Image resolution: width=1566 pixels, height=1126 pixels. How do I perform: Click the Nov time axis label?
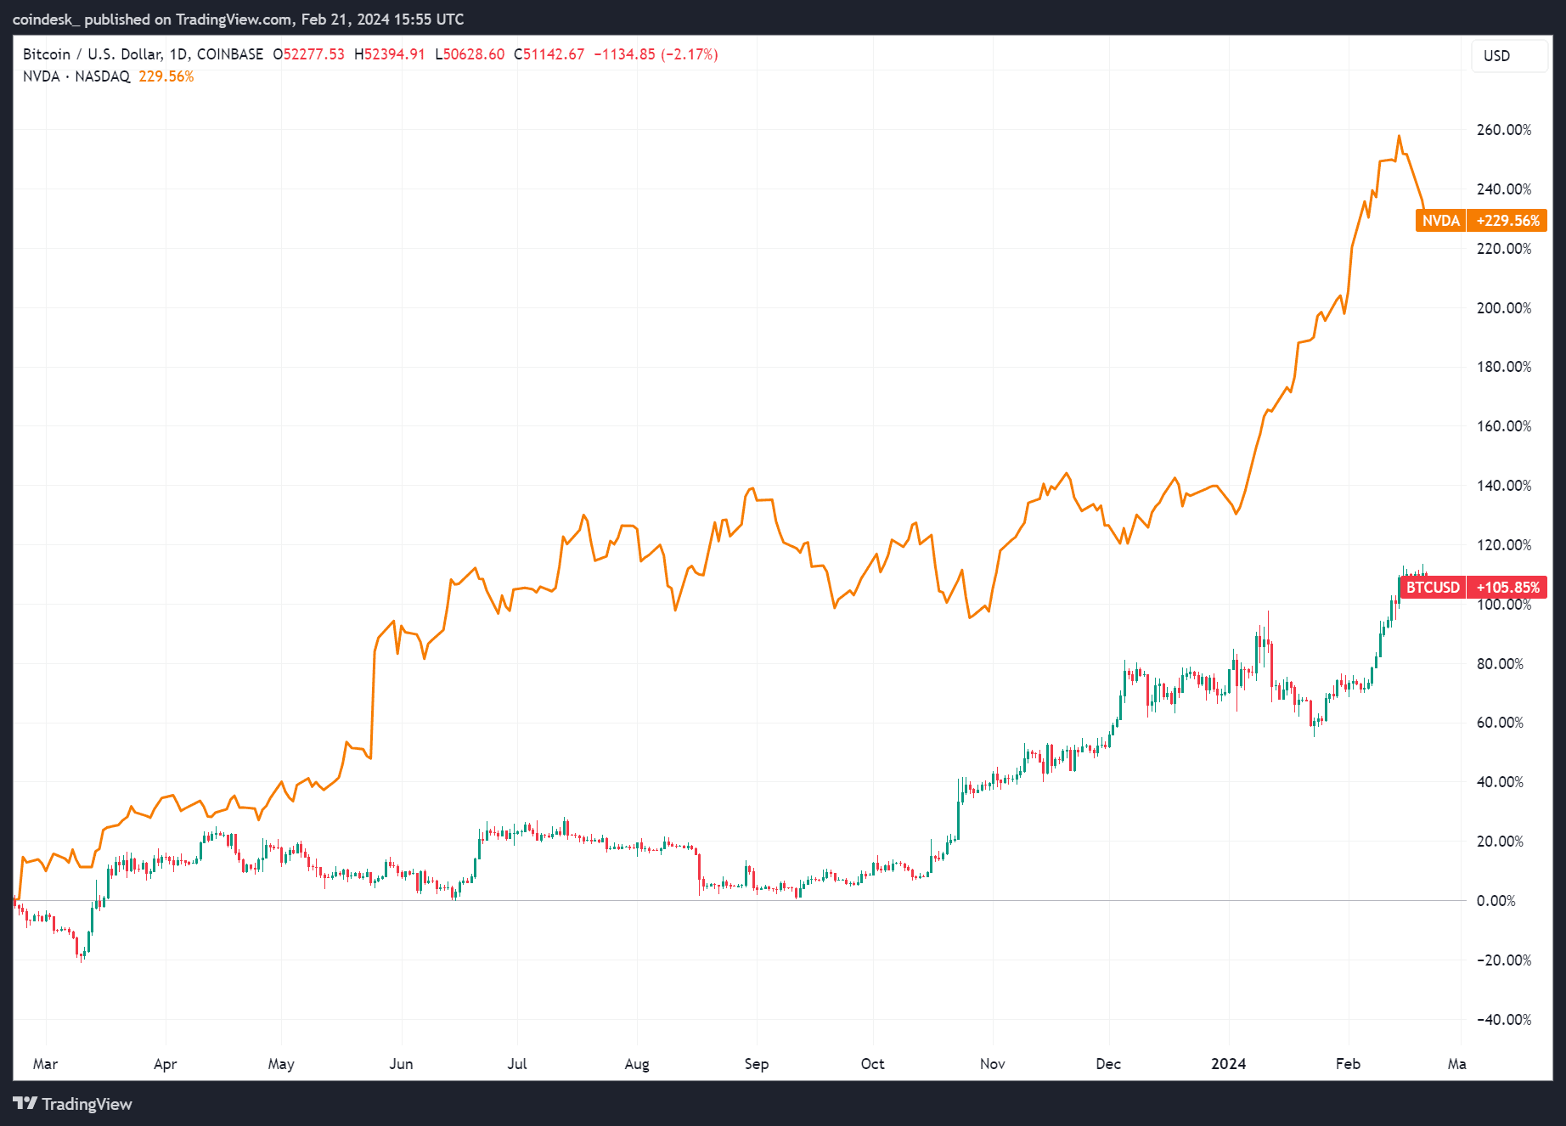pos(992,1064)
